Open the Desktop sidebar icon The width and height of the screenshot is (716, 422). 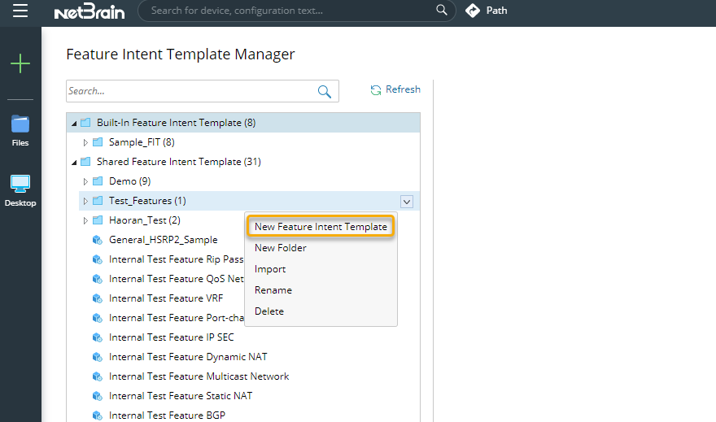(x=20, y=191)
